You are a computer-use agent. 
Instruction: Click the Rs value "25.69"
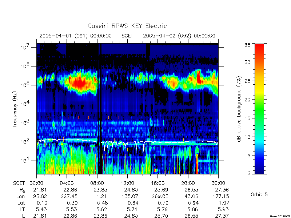[x=161, y=190]
